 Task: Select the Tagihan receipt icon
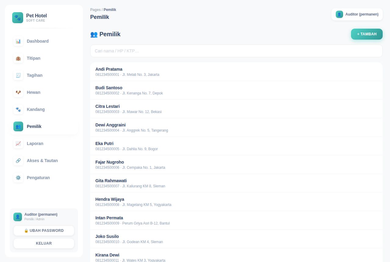pos(18,75)
